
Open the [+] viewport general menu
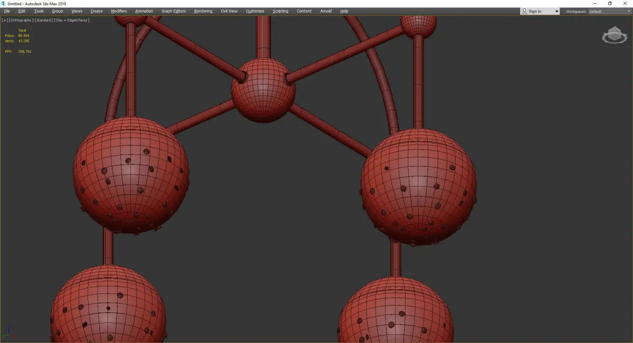click(x=5, y=20)
